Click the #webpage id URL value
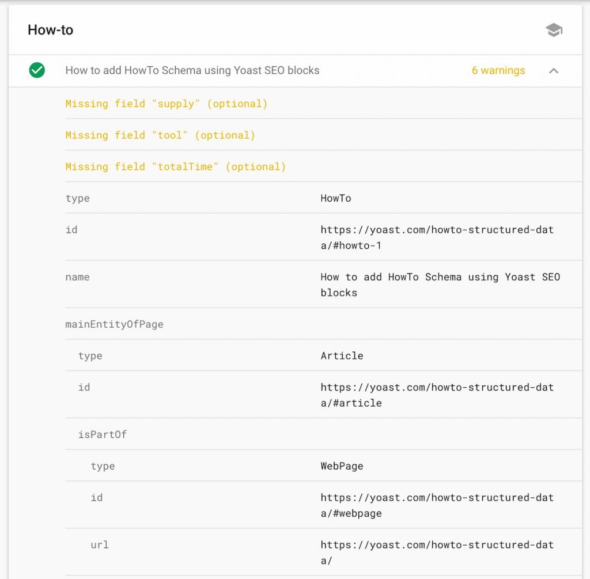The width and height of the screenshot is (590, 579). pos(436,505)
